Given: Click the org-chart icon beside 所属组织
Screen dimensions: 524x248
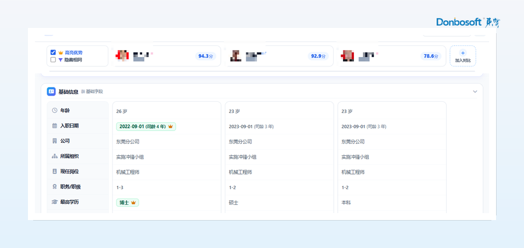Looking at the screenshot, I should tap(55, 157).
